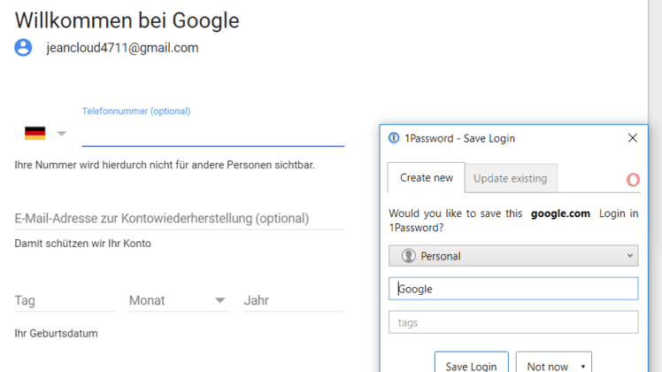Click the Not now button

[x=547, y=363]
